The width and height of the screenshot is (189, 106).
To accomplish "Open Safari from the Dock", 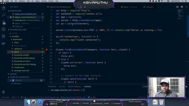I will coord(40,102).
